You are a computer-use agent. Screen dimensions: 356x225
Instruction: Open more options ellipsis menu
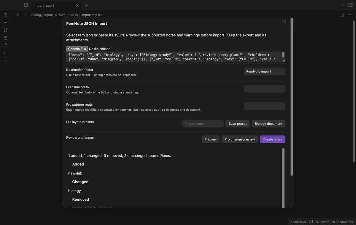point(349,15)
